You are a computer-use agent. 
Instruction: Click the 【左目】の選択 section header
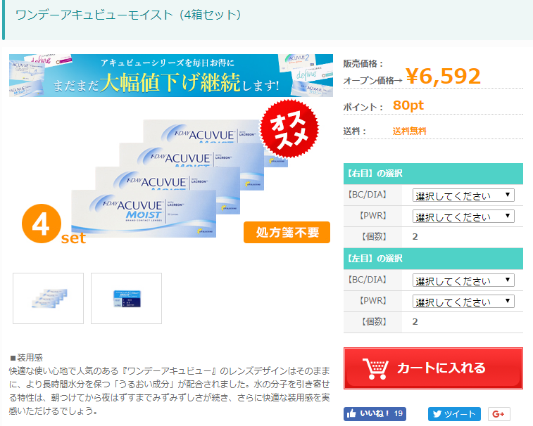tap(433, 259)
